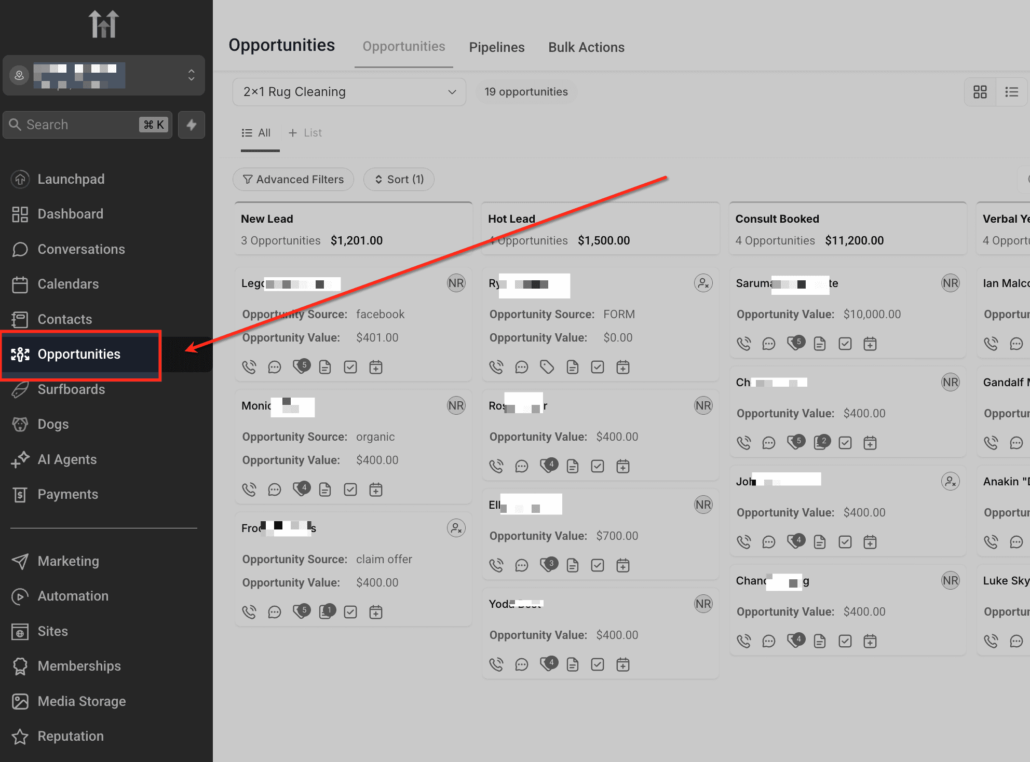Click the $1,500.00 Hot Lead total
Image resolution: width=1030 pixels, height=762 pixels.
coord(604,241)
